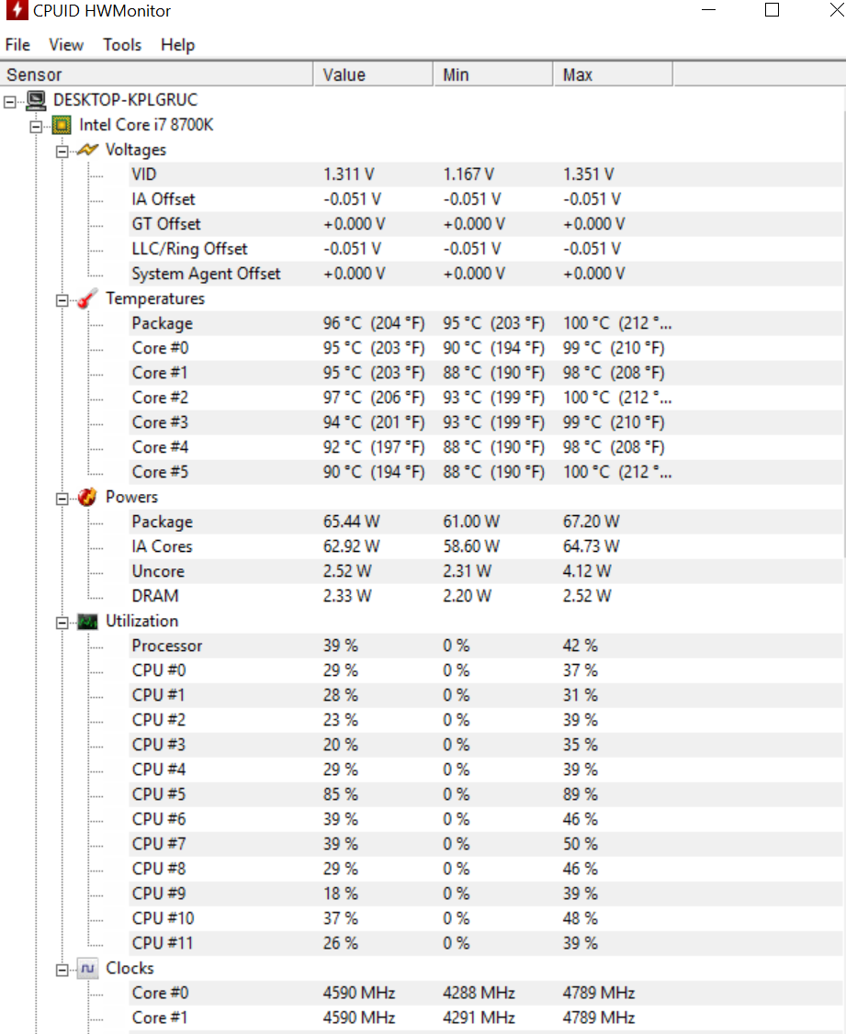
Task: Click the Powers flame icon
Action: [88, 497]
